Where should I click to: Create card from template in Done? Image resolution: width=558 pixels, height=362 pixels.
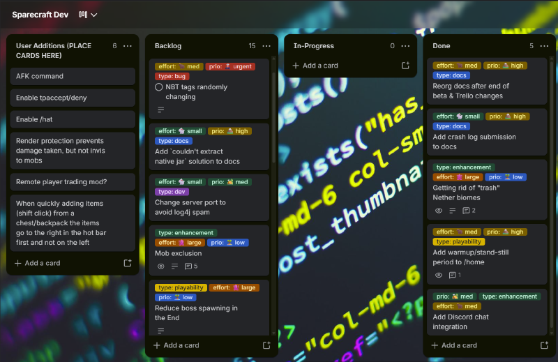pyautogui.click(x=544, y=345)
